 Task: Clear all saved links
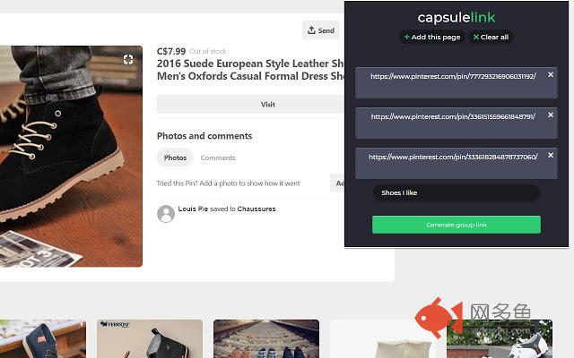tap(491, 37)
